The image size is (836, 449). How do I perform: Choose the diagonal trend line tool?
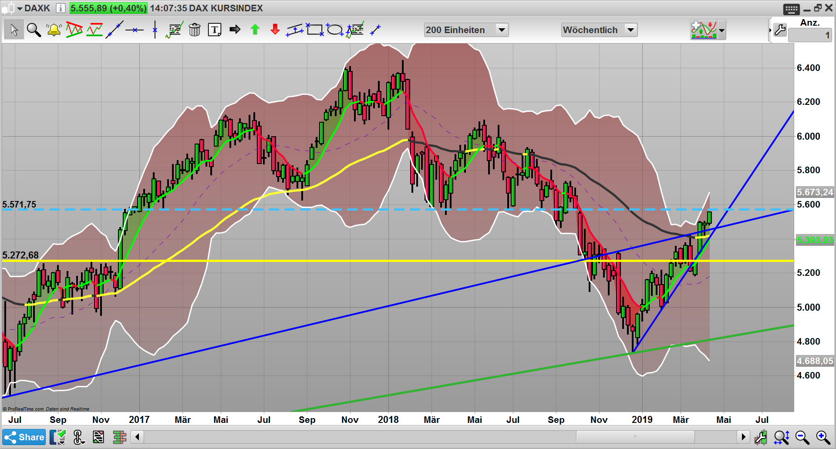(115, 30)
